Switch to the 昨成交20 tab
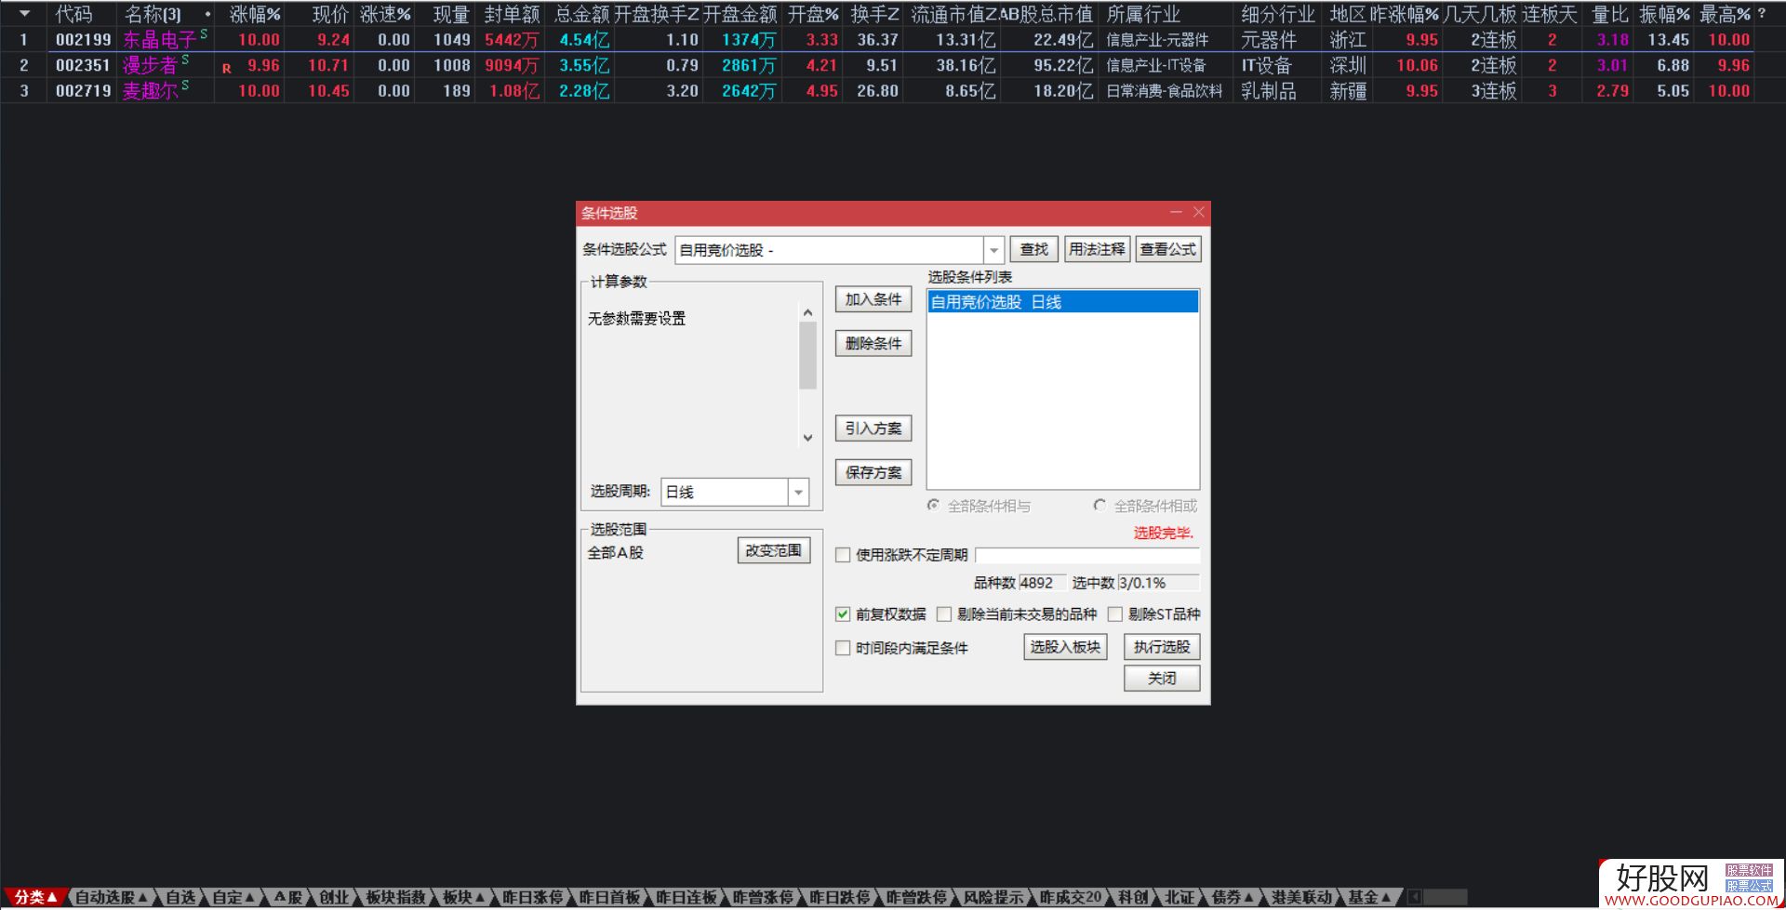The image size is (1786, 910). point(1071,897)
